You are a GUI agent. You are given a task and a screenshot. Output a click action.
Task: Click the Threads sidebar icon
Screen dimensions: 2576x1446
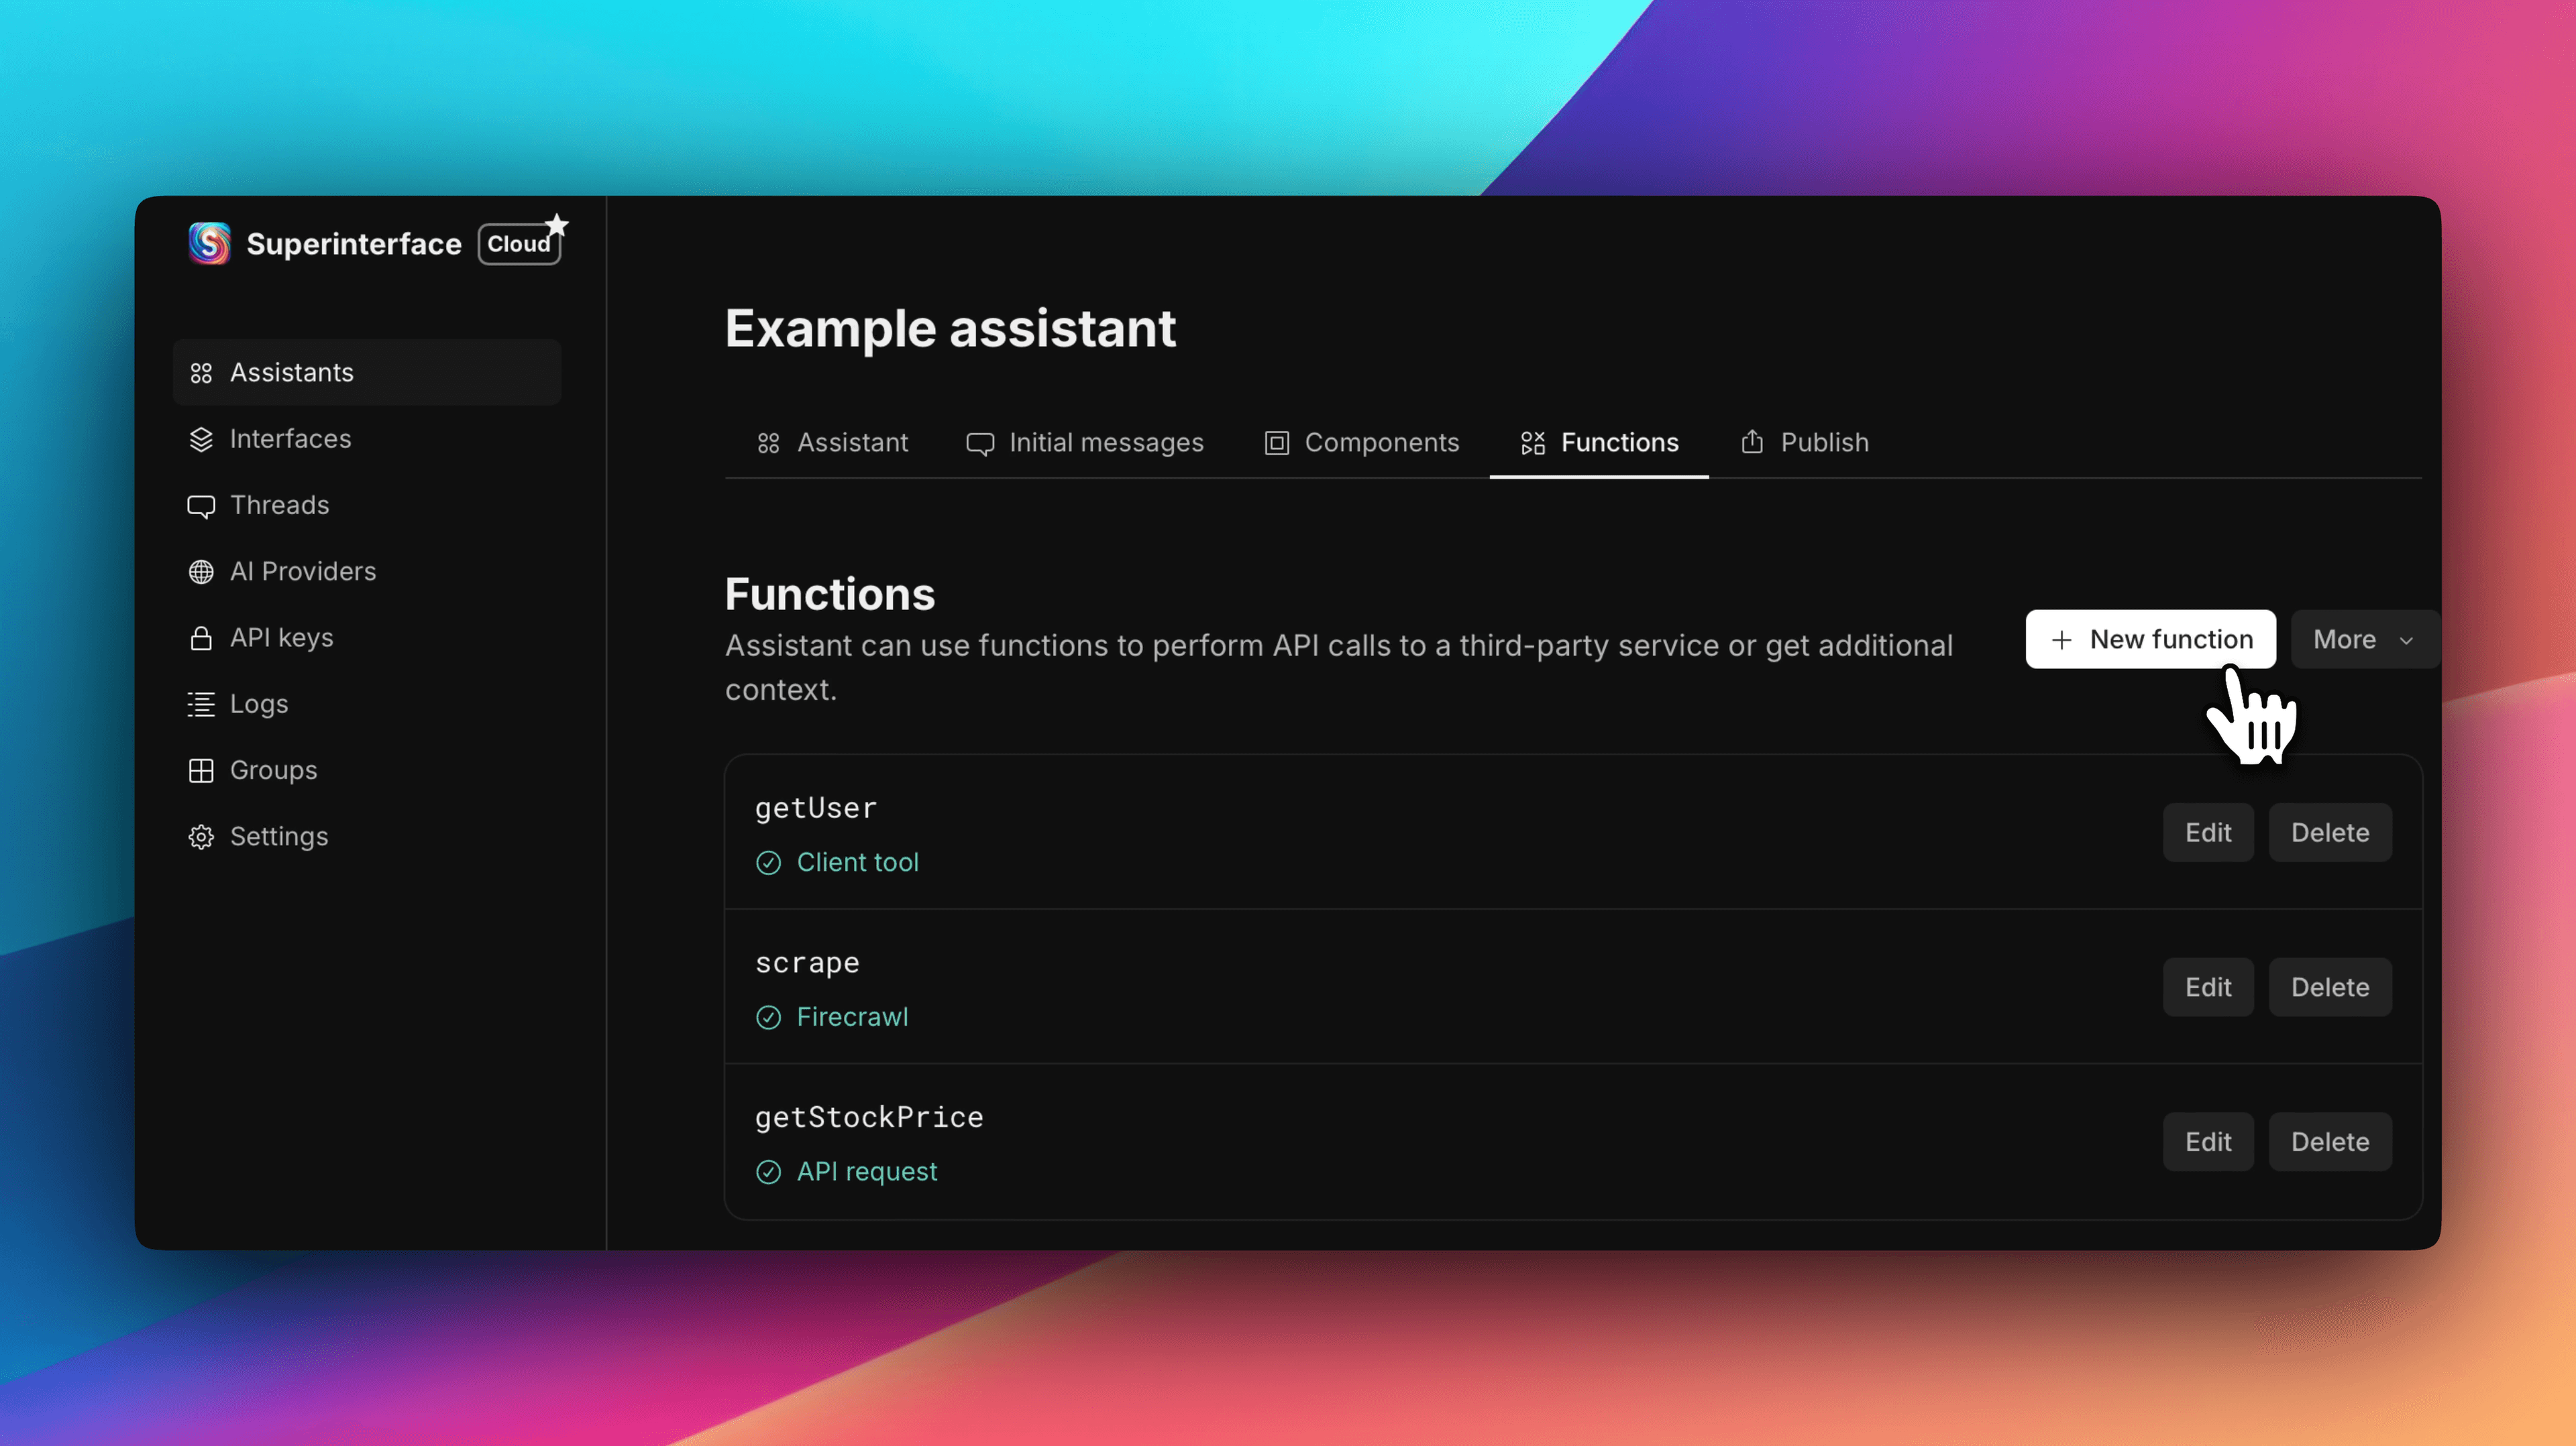pos(200,504)
